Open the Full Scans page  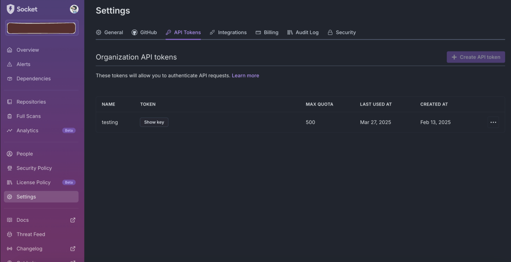[28, 116]
